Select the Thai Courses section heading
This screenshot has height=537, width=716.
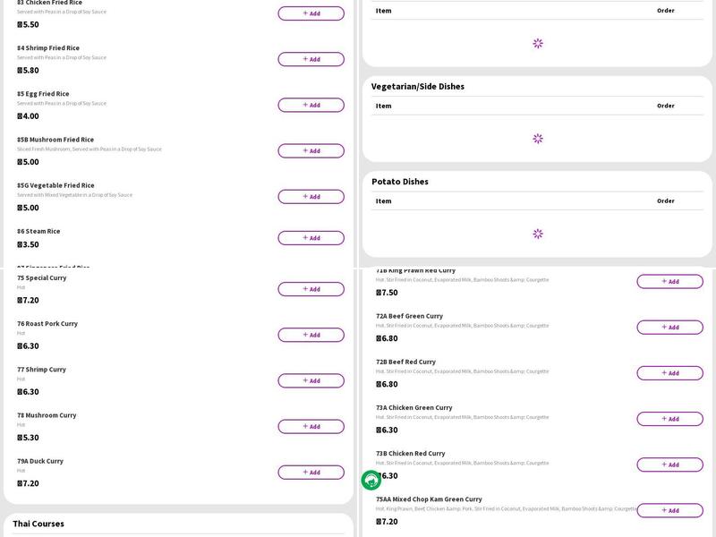[38, 524]
